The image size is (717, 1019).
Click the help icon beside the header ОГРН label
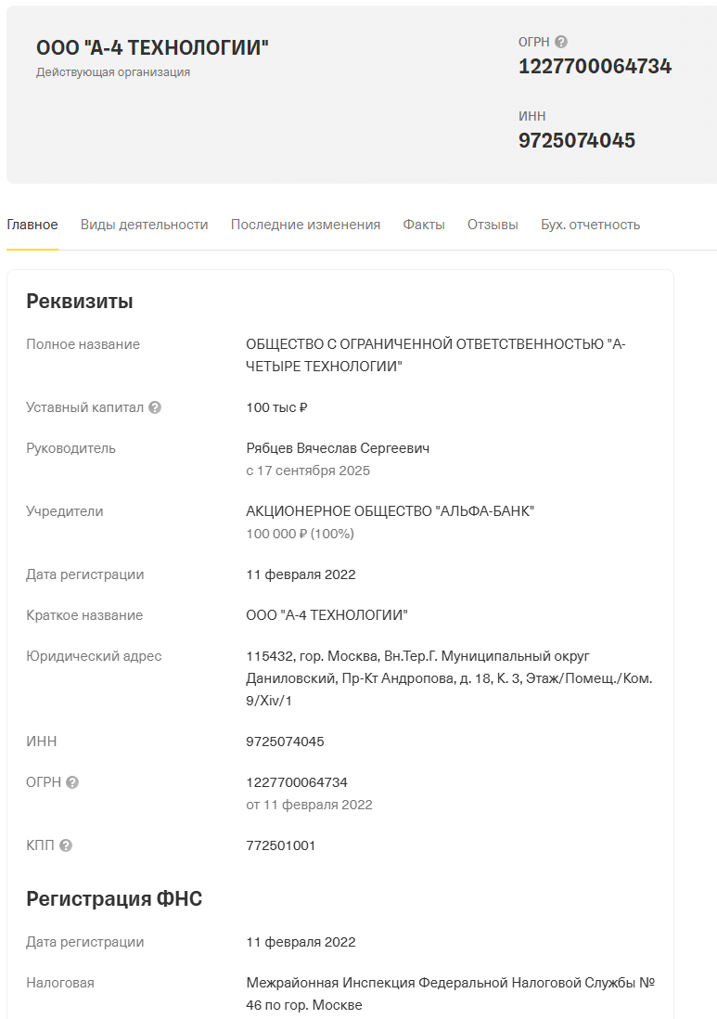point(561,42)
